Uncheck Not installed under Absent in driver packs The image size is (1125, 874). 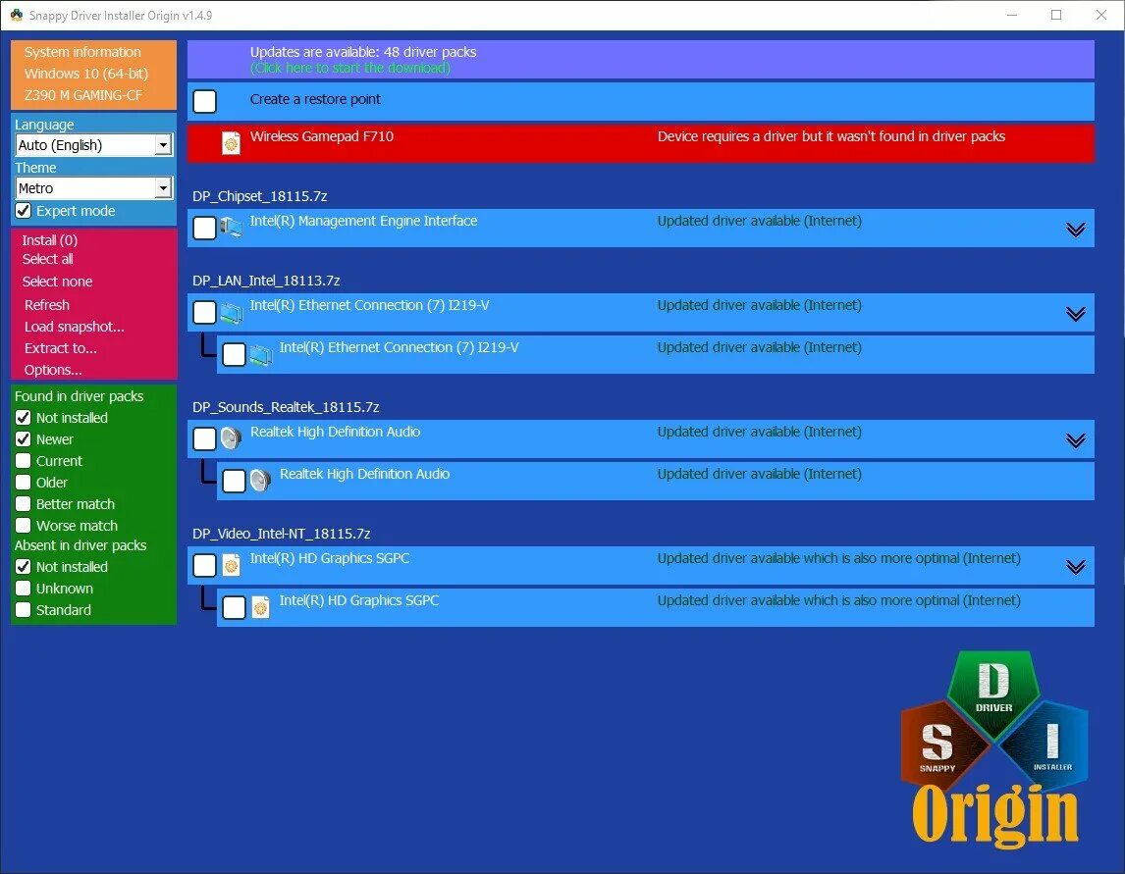click(23, 566)
